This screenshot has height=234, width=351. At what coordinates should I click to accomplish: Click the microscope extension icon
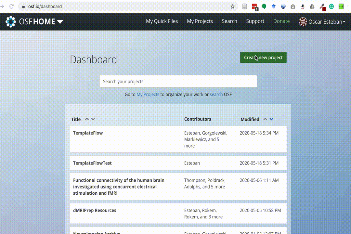tap(303, 6)
